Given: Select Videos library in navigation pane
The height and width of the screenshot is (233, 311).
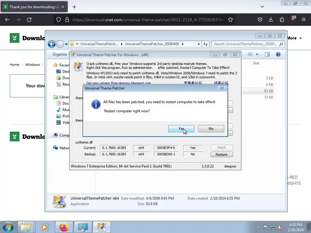Looking at the screenshot, I should click(63, 123).
